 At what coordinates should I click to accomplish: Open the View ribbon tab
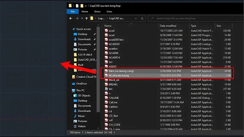click(x=109, y=11)
